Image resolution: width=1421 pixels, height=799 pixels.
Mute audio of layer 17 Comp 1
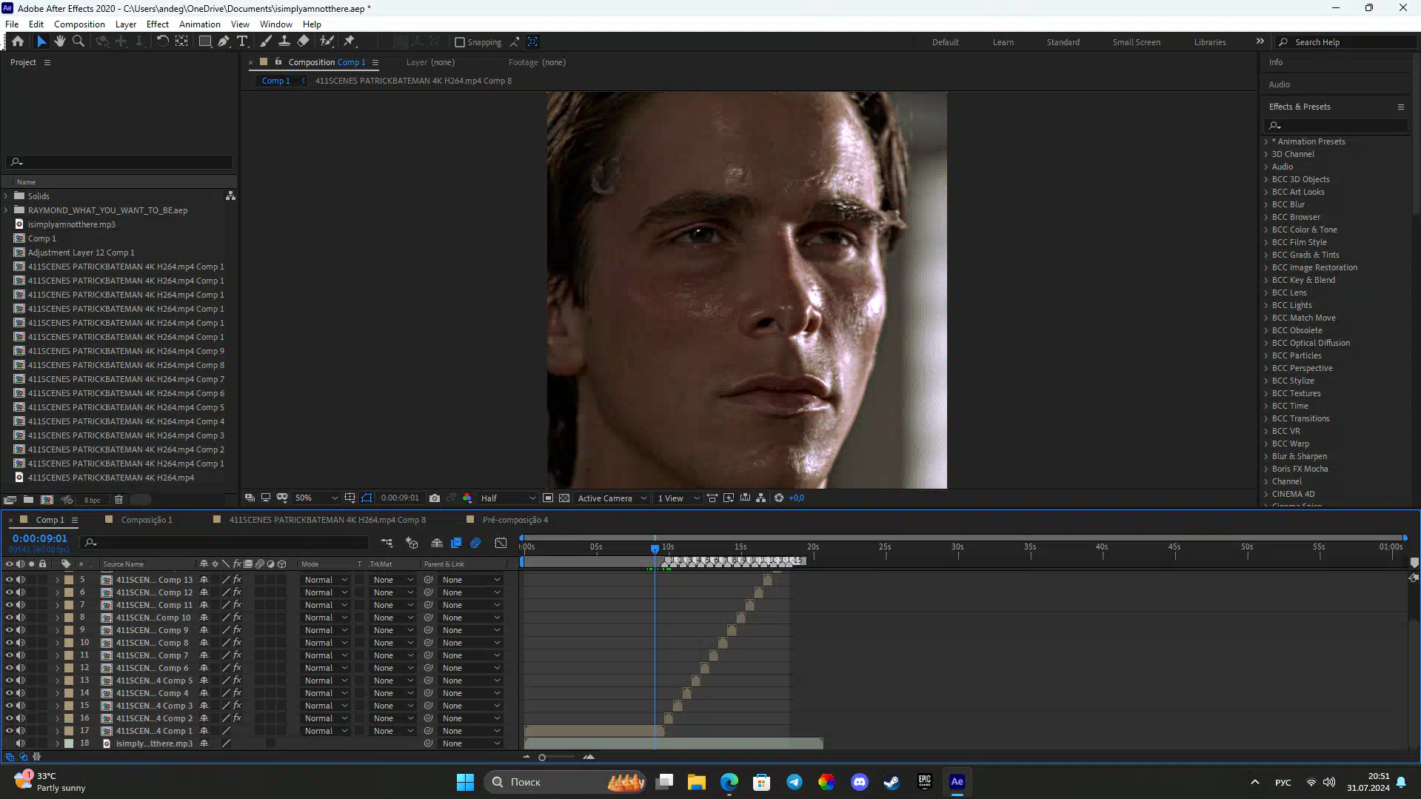[x=21, y=731]
